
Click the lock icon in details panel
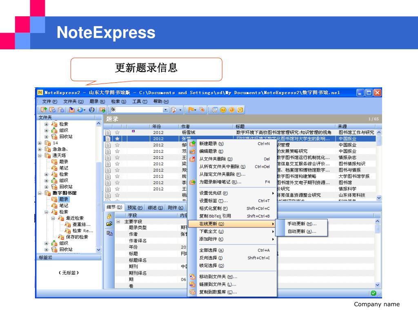109,216
